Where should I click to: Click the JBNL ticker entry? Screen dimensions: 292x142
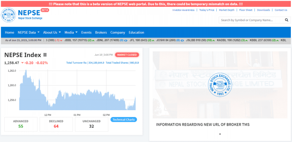tap(111, 40)
